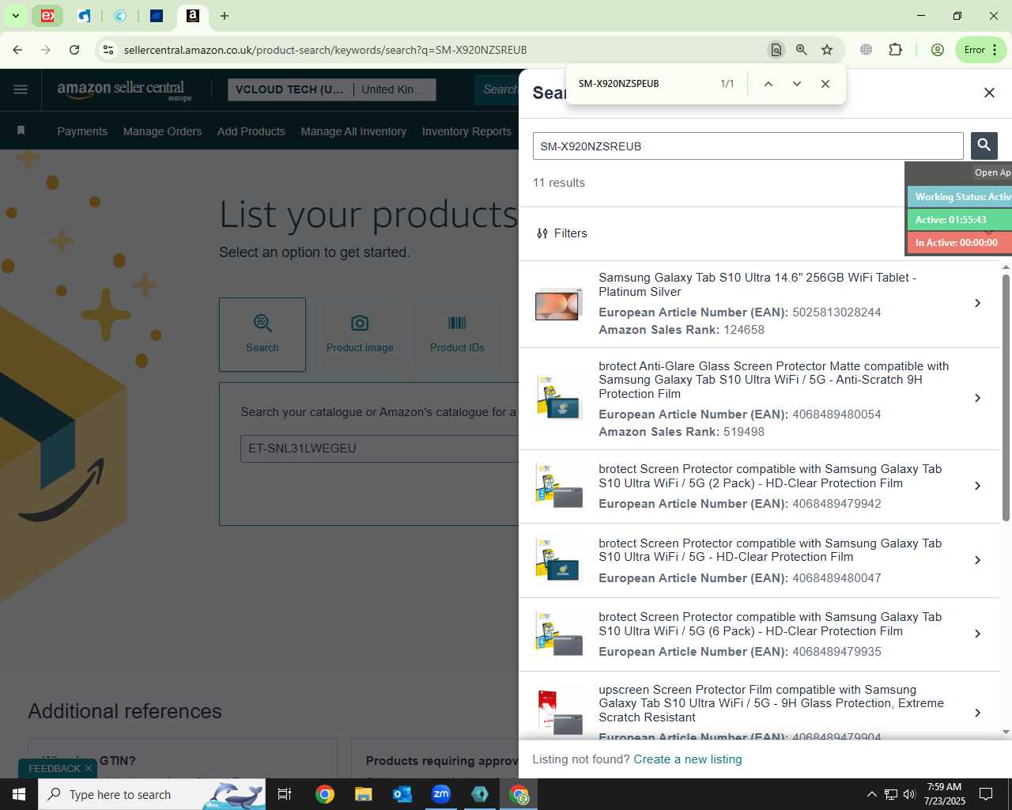
Task: Expand the Samsung Galaxy Tab S10 Ultra result
Action: tap(977, 303)
